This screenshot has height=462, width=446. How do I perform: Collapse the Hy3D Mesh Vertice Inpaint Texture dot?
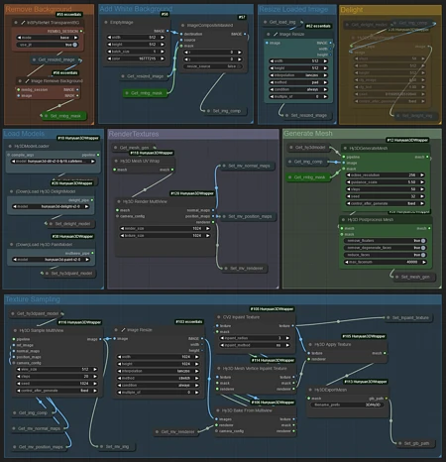(218, 368)
